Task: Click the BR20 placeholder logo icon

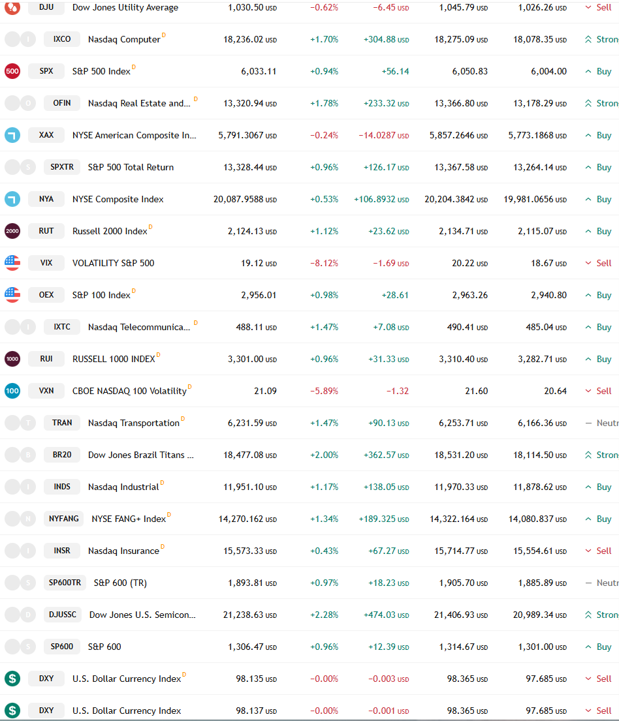Action: pyautogui.click(x=20, y=455)
